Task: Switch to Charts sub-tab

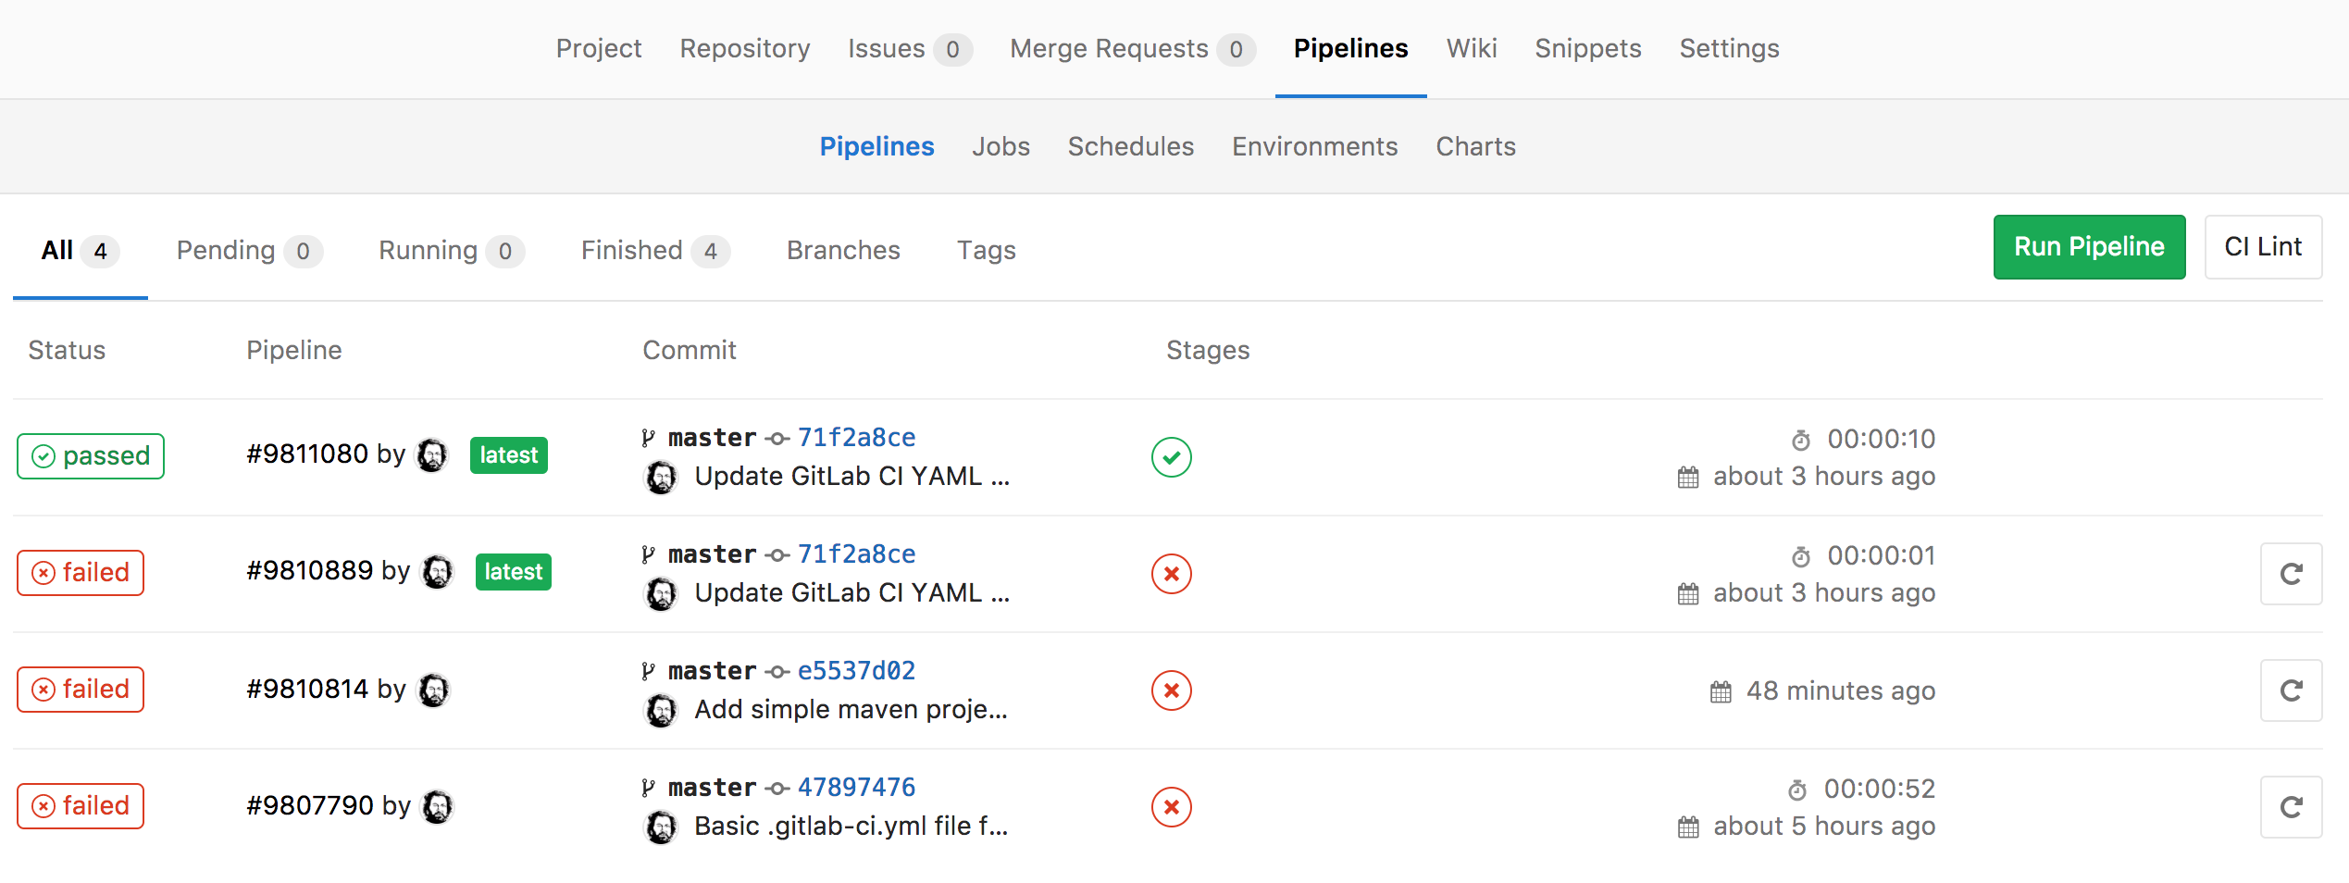Action: tap(1475, 146)
